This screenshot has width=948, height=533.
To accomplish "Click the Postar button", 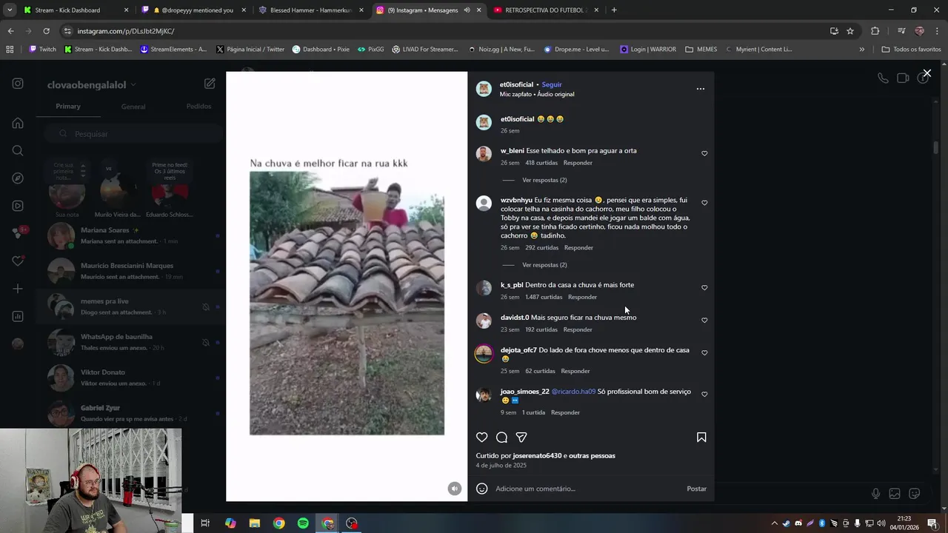I will coord(696,489).
